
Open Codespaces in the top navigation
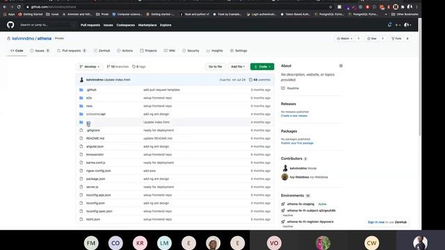point(125,25)
